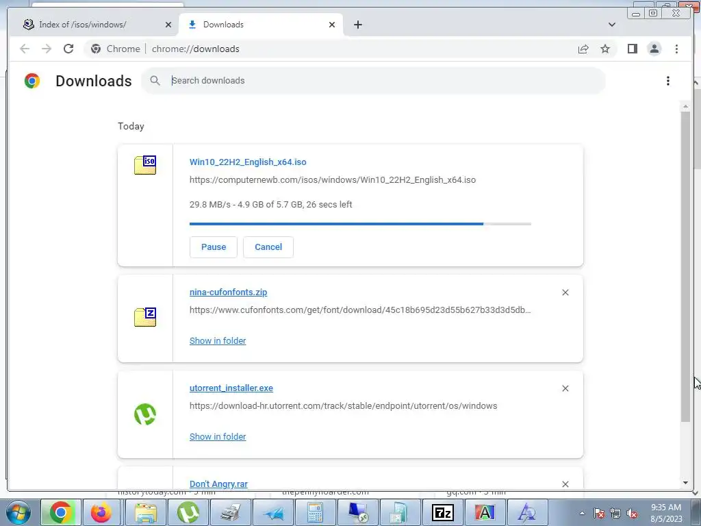Close the Index of /isos/windows/ tab
The height and width of the screenshot is (526, 701).
tap(168, 25)
